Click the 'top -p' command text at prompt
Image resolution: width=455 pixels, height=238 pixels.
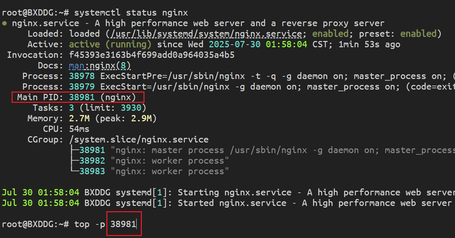(x=90, y=224)
